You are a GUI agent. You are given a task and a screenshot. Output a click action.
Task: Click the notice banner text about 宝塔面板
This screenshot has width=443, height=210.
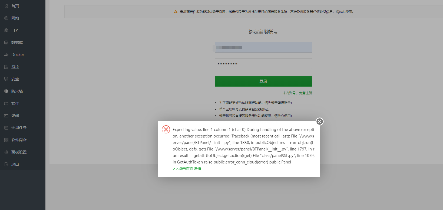pyautogui.click(x=267, y=12)
